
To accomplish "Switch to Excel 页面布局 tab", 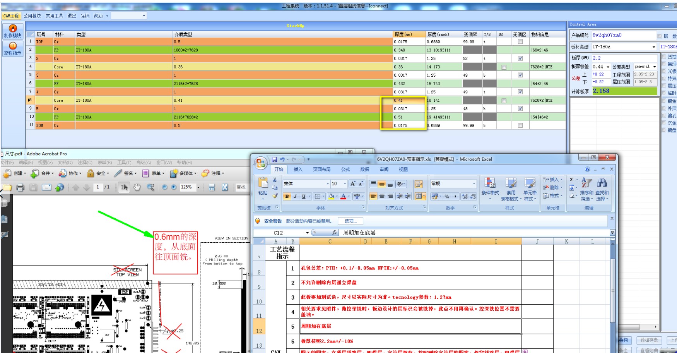I will [321, 170].
